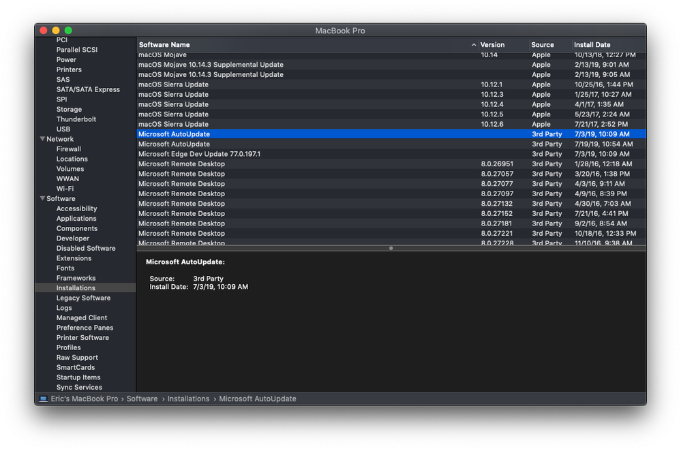Select Extensions in sidebar
The height and width of the screenshot is (451, 681).
click(74, 258)
